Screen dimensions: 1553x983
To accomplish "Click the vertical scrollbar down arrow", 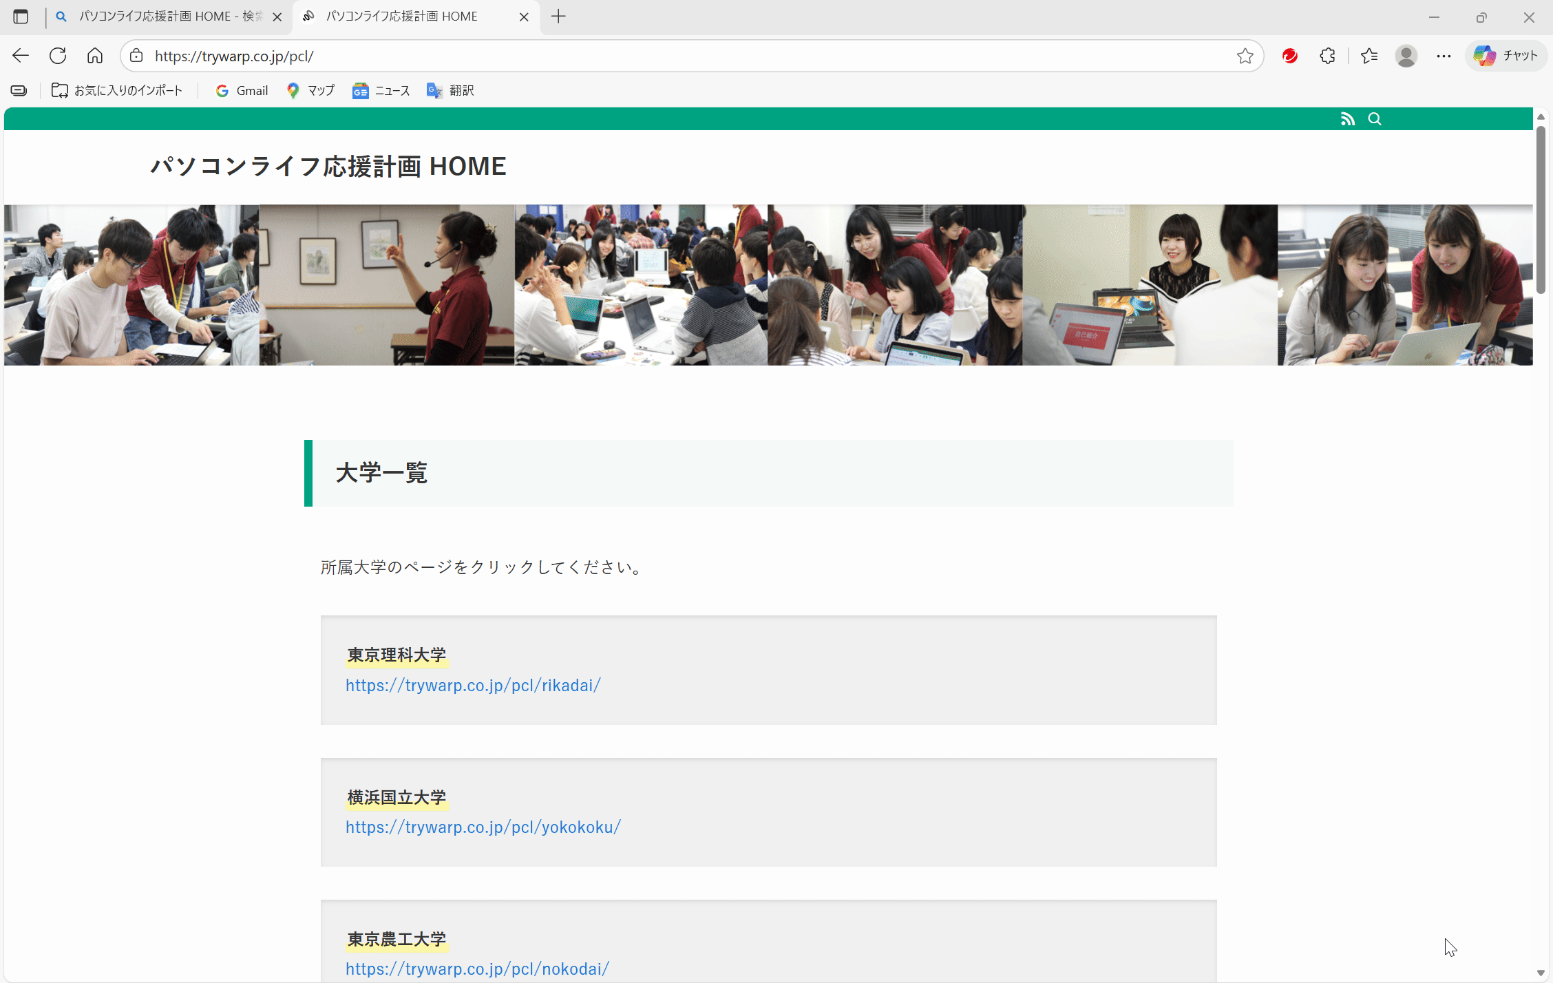I will (1541, 973).
